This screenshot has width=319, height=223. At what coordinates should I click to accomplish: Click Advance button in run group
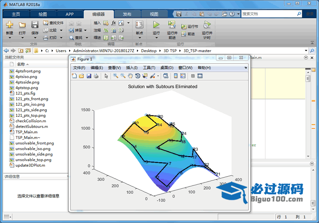pos(188,34)
